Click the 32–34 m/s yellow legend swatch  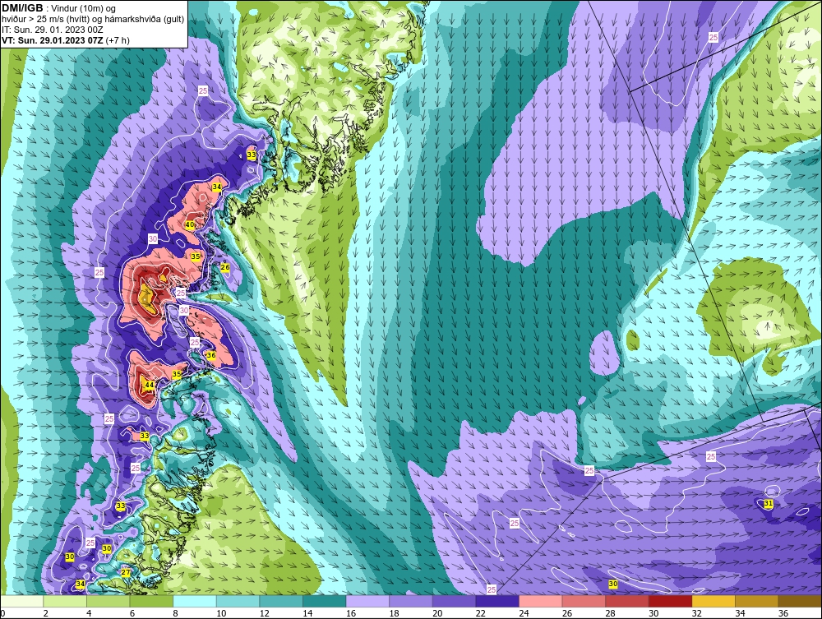(x=714, y=601)
